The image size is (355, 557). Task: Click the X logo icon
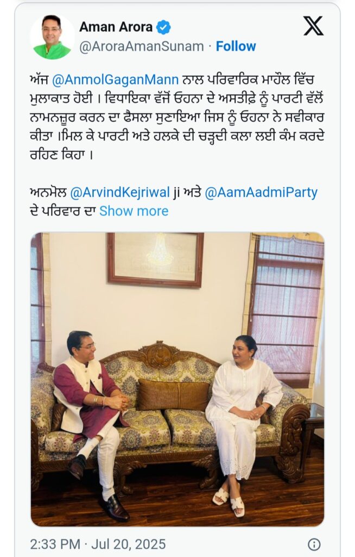(314, 26)
